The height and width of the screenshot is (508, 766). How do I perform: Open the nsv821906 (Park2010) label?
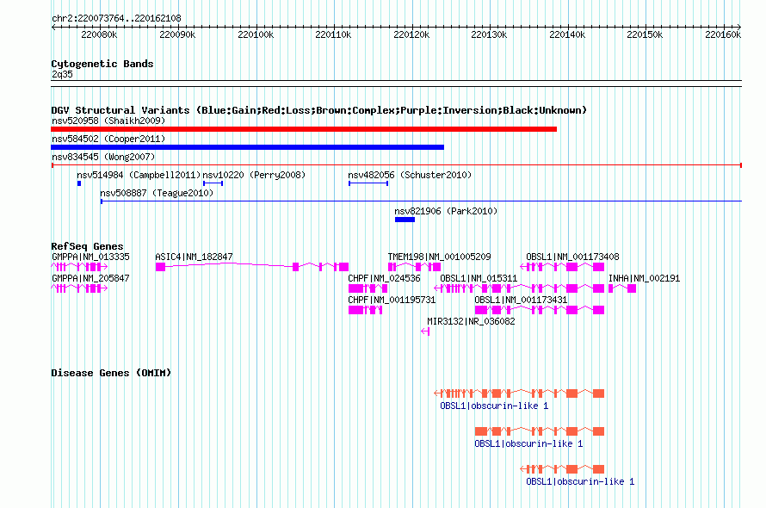[446, 211]
